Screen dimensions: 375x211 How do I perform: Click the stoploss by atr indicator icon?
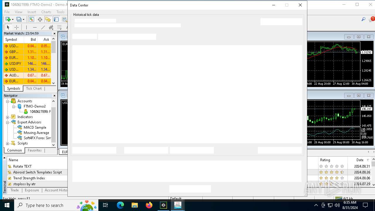tap(10, 184)
